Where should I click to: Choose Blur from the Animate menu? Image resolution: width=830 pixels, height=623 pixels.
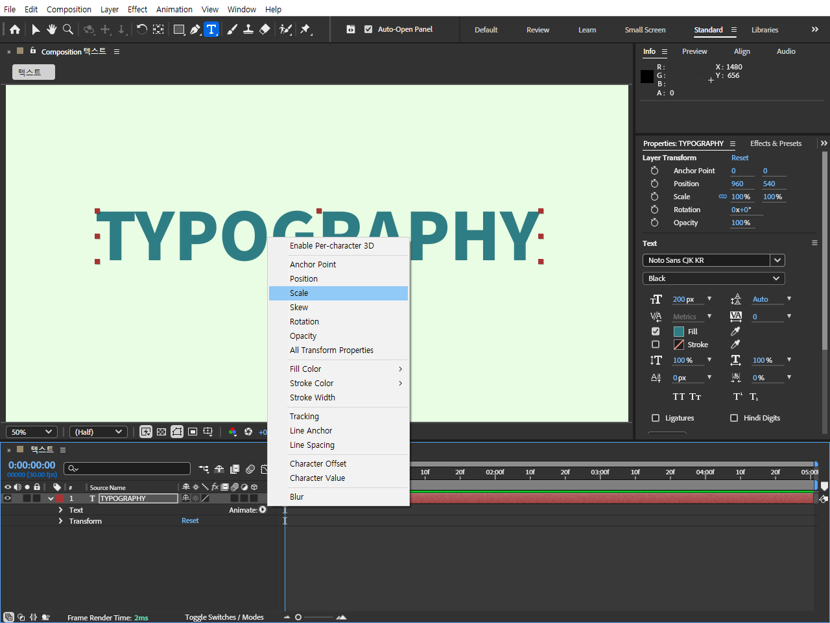click(338, 497)
